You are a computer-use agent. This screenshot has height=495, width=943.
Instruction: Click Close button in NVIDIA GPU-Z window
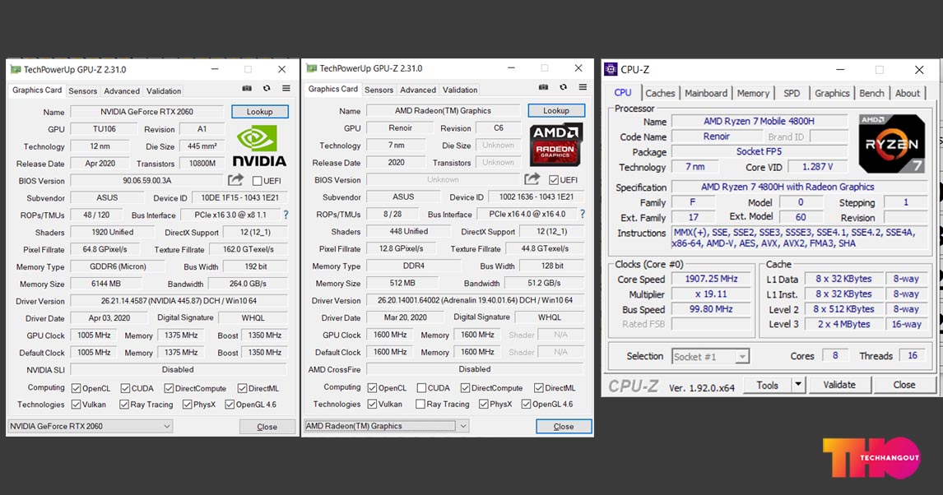point(267,427)
